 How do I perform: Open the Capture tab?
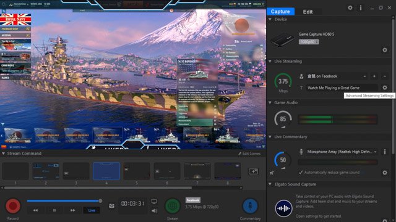tap(280, 12)
